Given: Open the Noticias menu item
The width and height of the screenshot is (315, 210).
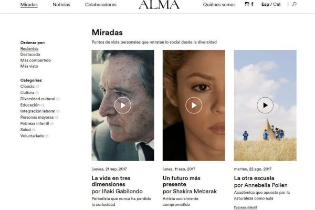Looking at the screenshot, I should click(61, 4).
